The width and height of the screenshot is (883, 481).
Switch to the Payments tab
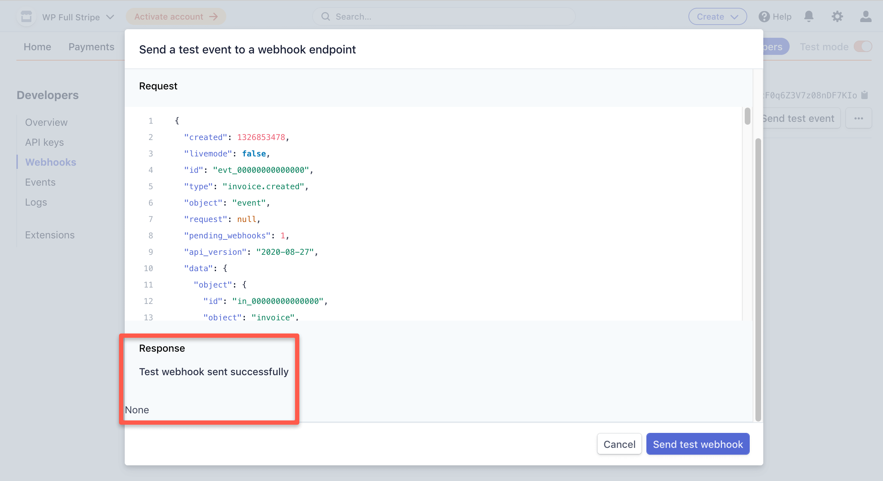pos(91,47)
